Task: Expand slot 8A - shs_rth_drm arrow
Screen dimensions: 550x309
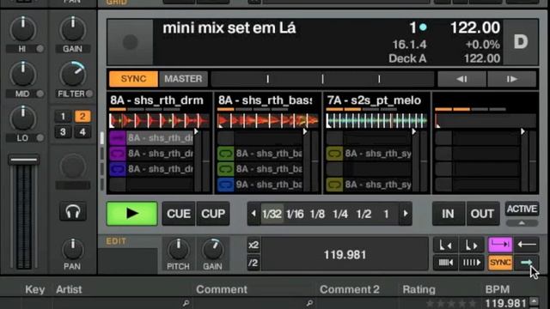Action: click(196, 131)
